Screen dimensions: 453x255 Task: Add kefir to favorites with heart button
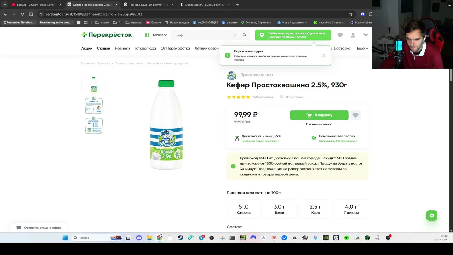[355, 115]
